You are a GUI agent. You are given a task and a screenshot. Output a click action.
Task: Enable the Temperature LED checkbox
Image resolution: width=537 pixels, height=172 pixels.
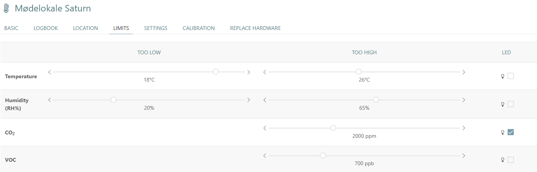(x=511, y=76)
